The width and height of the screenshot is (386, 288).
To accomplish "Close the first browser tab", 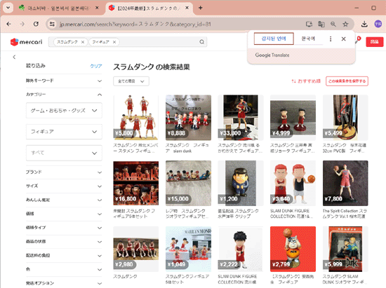I will 97,8.
